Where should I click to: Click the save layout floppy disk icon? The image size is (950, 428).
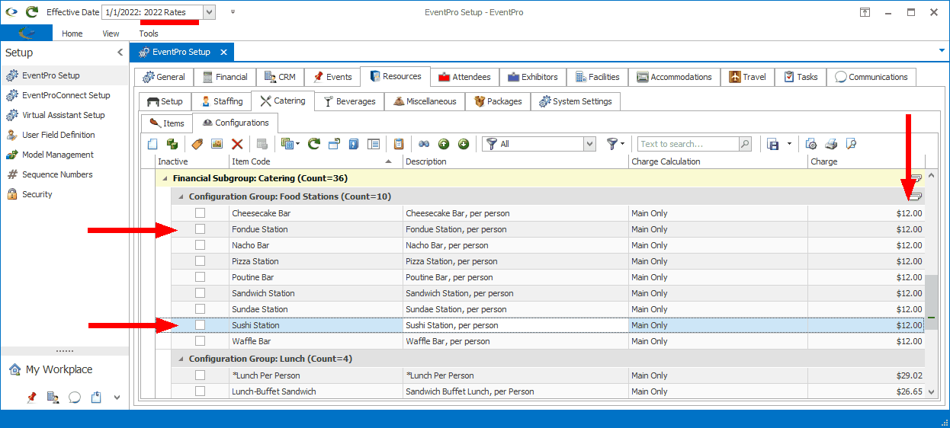click(x=772, y=144)
